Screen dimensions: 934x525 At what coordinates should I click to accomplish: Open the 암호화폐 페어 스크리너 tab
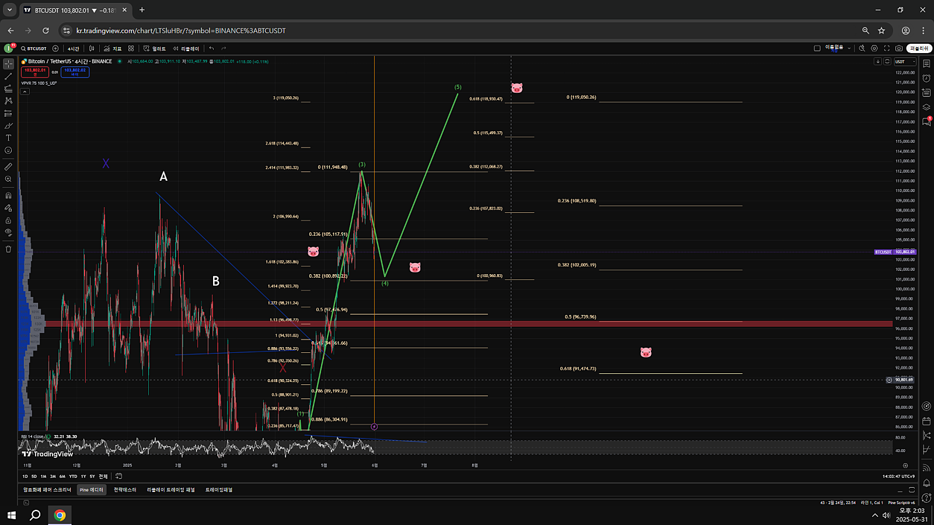click(x=47, y=490)
